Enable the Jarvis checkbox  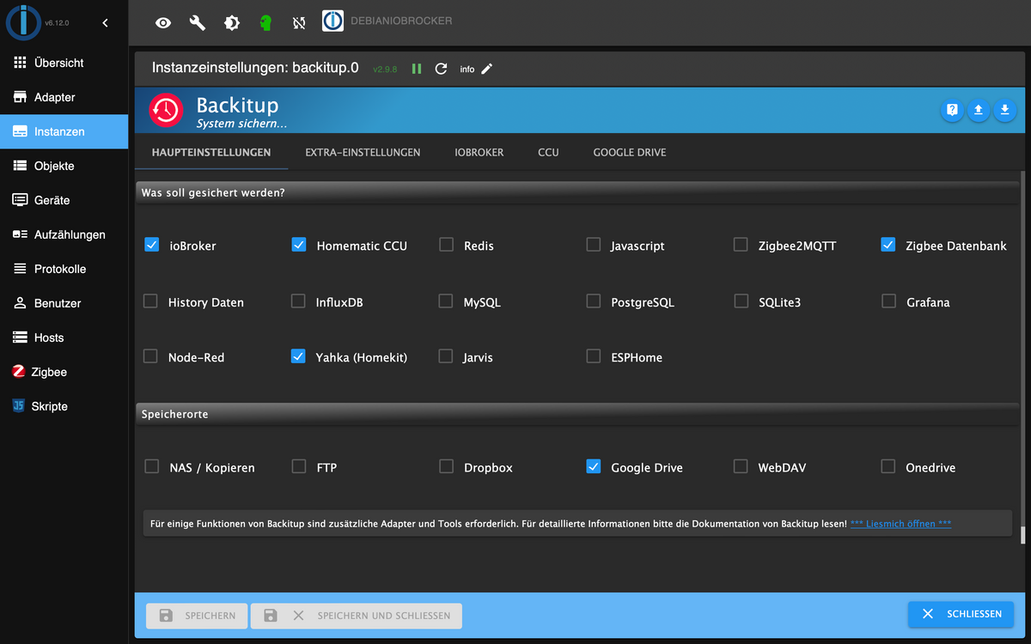tap(445, 356)
